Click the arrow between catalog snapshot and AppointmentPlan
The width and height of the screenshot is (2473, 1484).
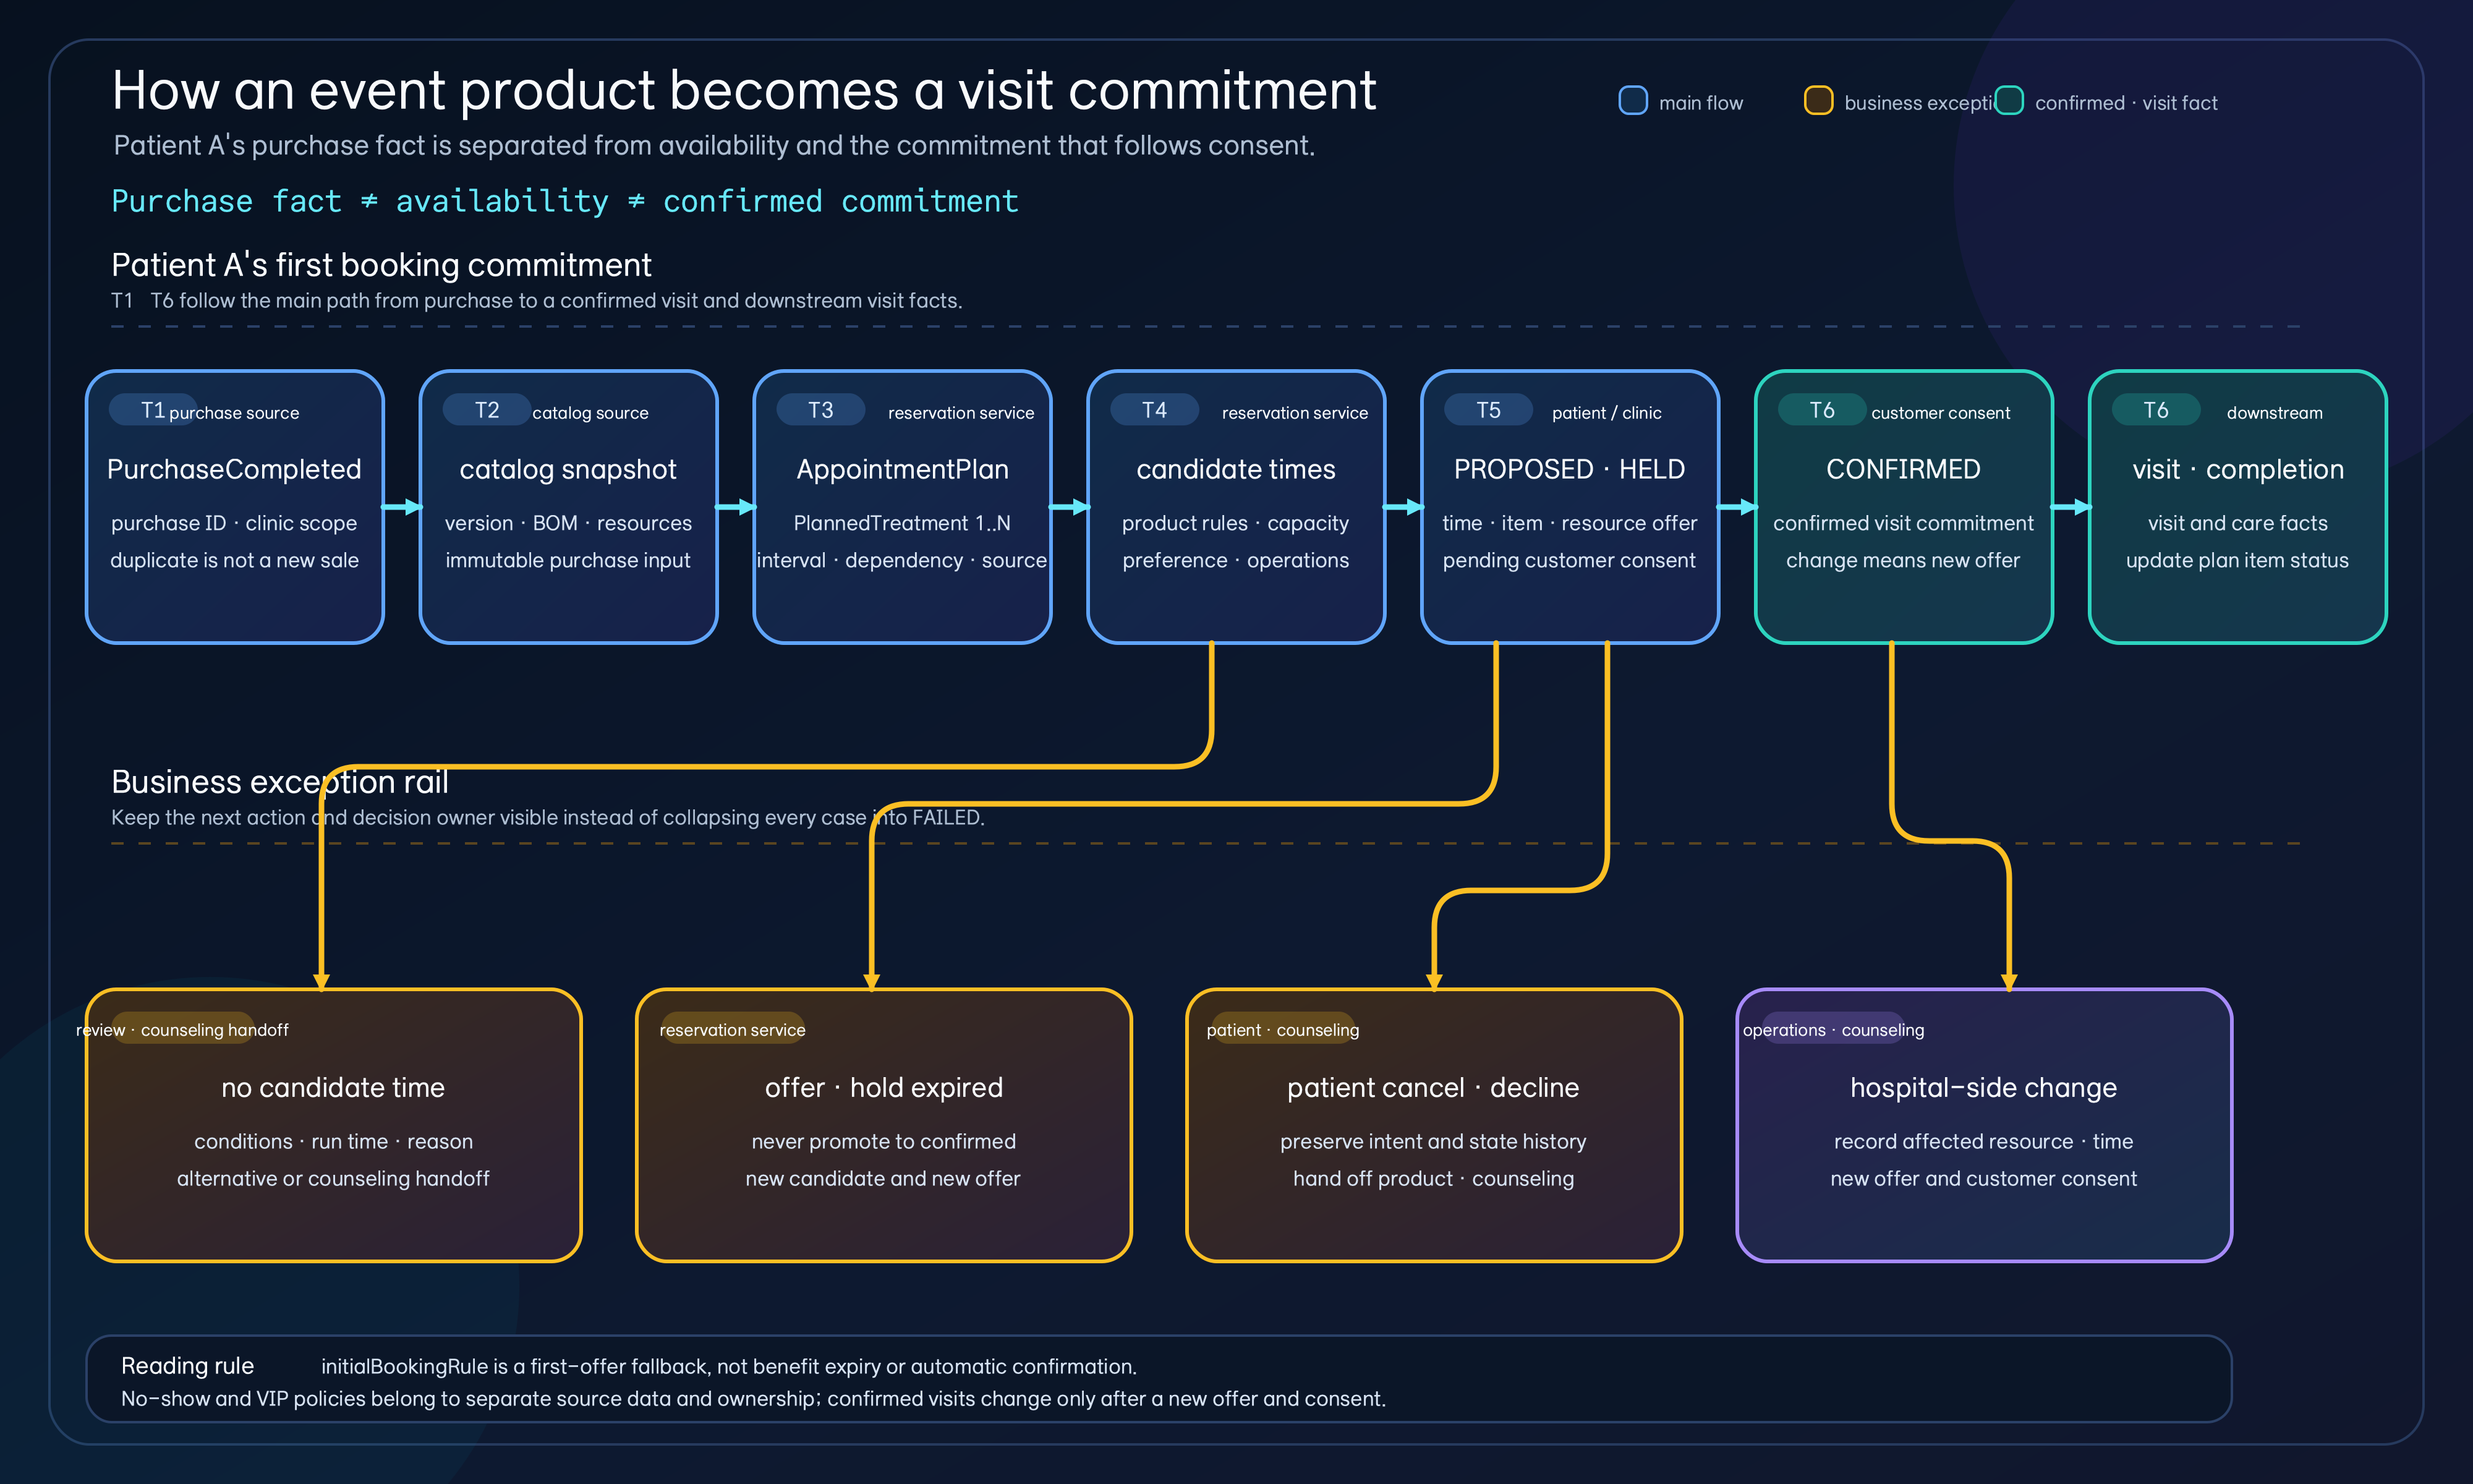tap(736, 507)
